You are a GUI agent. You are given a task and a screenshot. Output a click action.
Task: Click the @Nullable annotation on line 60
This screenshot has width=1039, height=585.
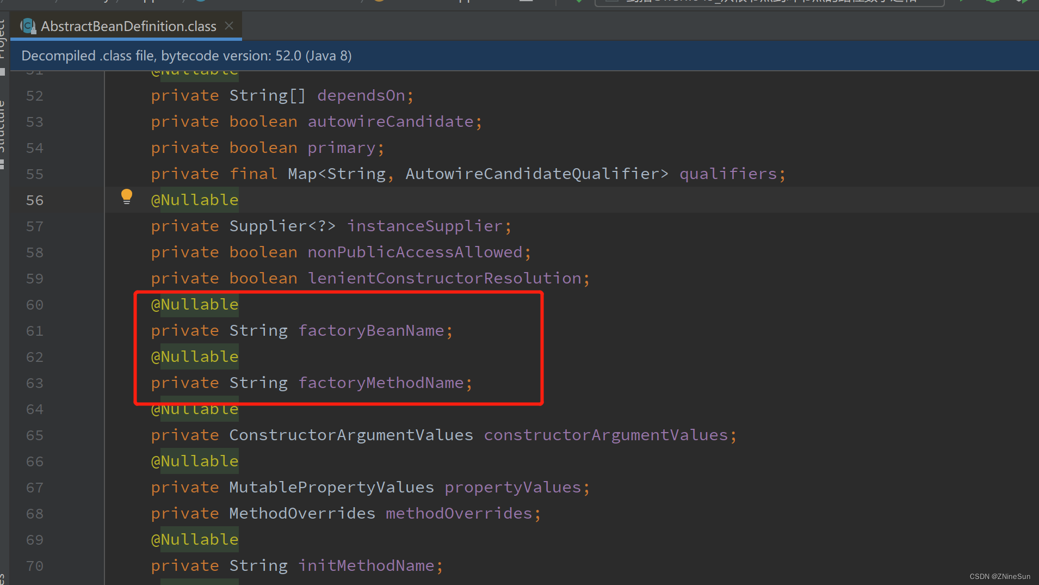coord(195,305)
